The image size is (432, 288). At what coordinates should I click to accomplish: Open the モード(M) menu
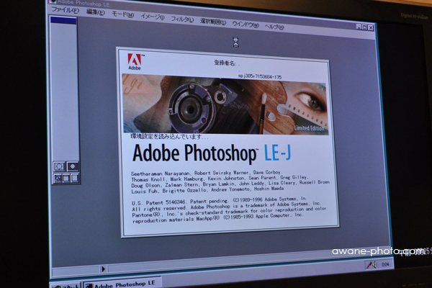[122, 14]
